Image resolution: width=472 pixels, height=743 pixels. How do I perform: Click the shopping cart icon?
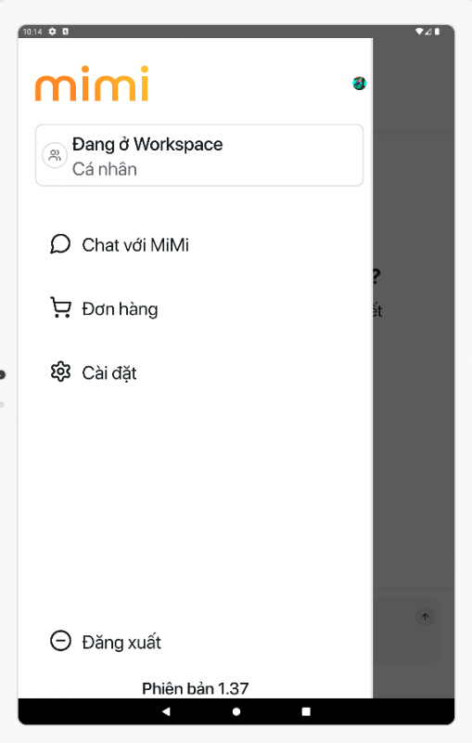[x=60, y=307]
